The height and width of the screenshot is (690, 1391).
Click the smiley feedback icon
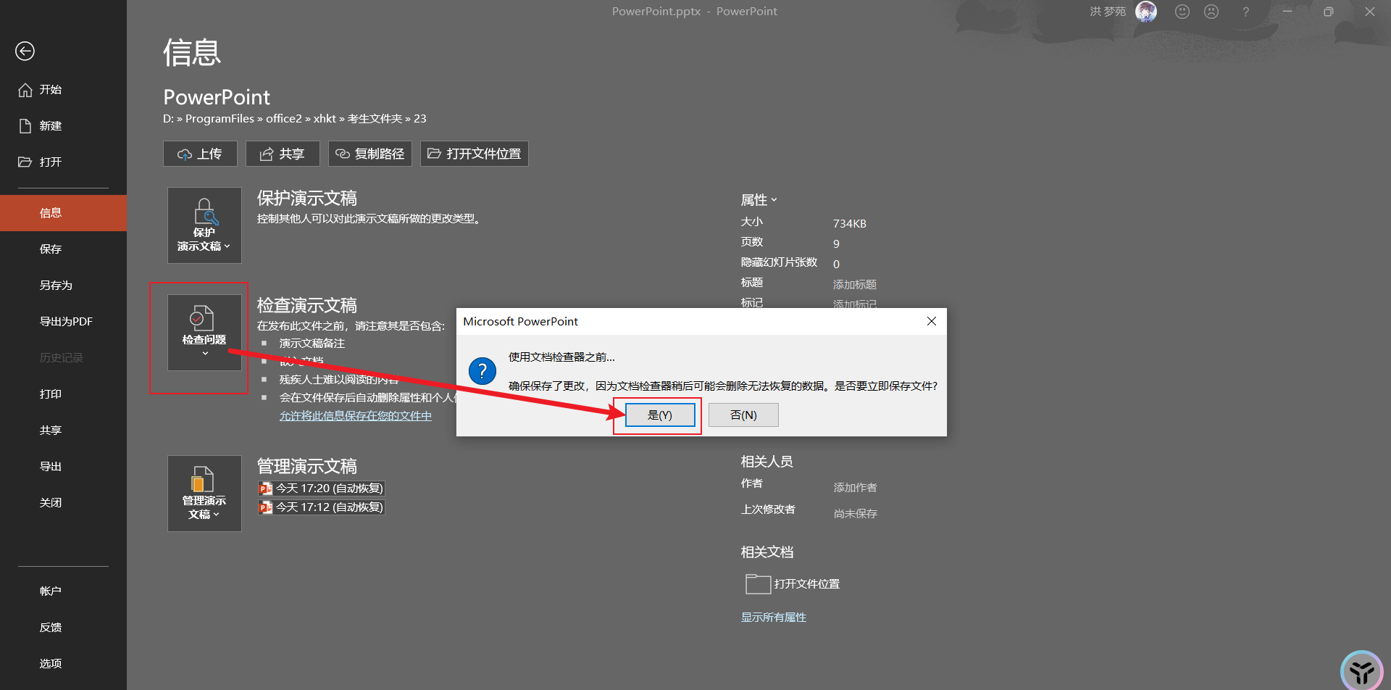(x=1182, y=12)
